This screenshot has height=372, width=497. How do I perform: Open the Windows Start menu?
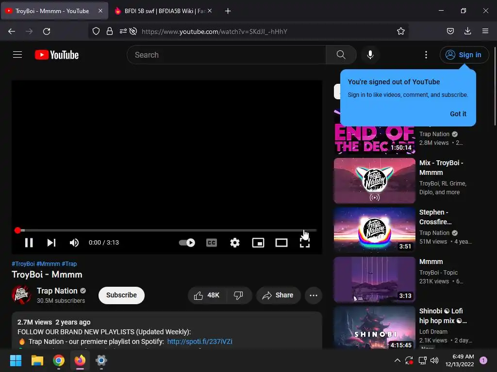tap(16, 360)
